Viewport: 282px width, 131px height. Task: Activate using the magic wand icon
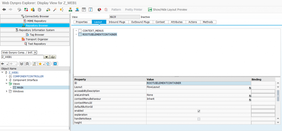click(55, 10)
